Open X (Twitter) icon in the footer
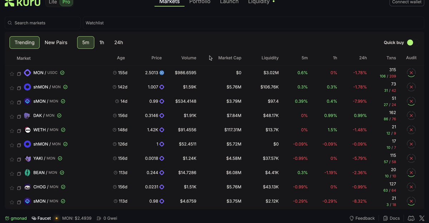This screenshot has width=429, height=223. coord(421,218)
